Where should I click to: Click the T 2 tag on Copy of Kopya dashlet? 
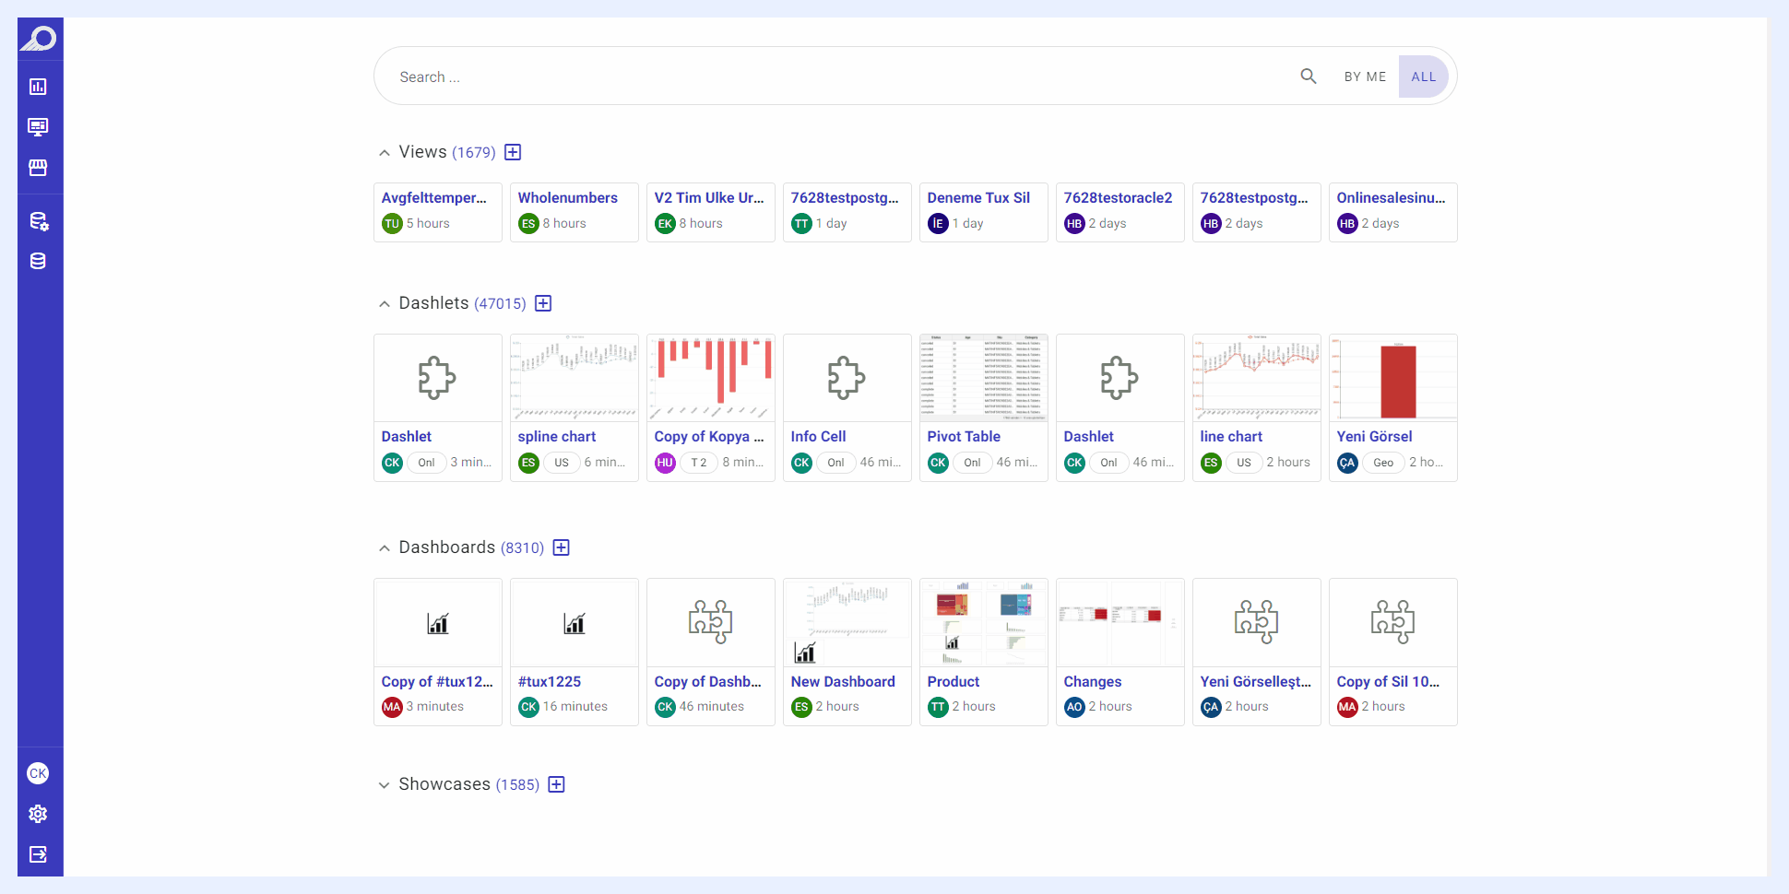coord(699,463)
